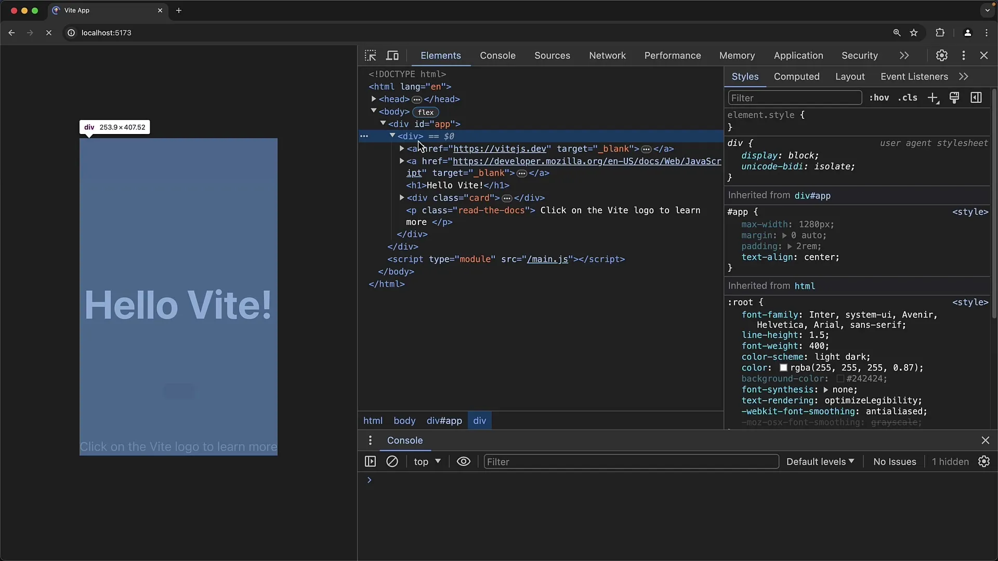The height and width of the screenshot is (561, 998).
Task: Toggle the :hov element state button
Action: (x=879, y=98)
